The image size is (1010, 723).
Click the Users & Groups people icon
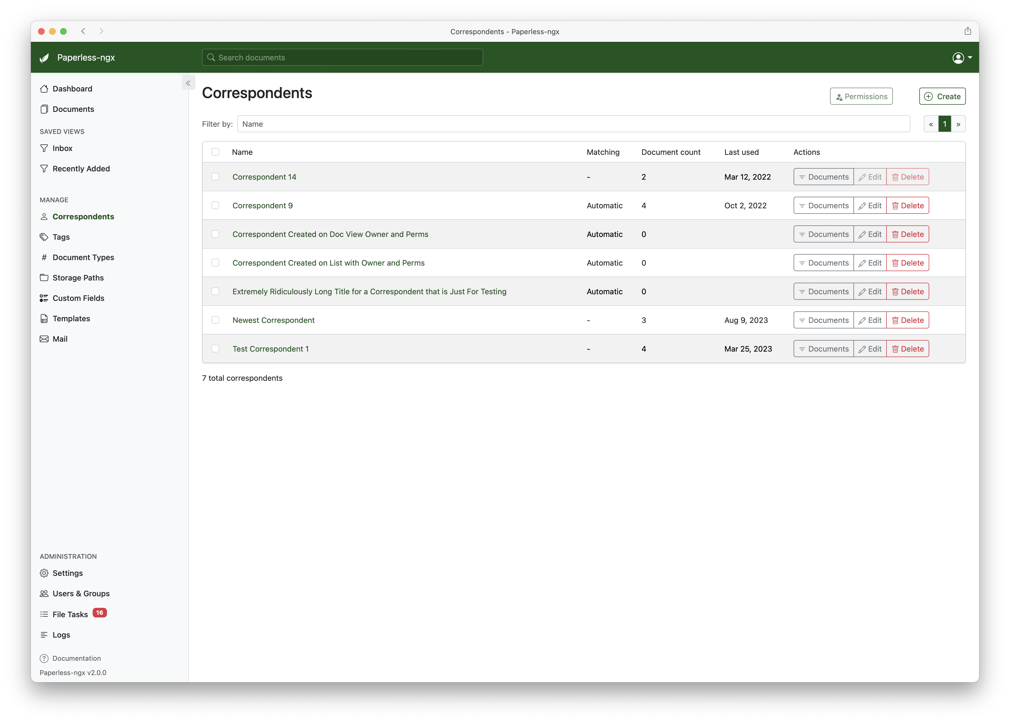click(x=44, y=593)
